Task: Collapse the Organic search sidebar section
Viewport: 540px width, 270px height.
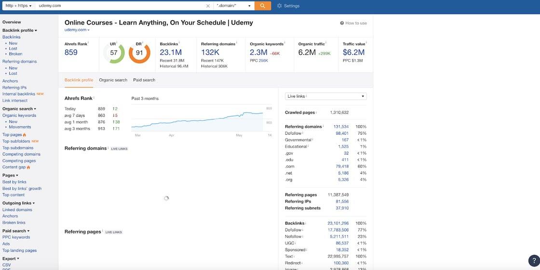Action: [x=19, y=109]
